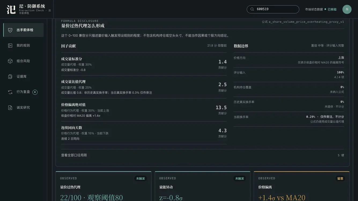The image size is (358, 201).
Task: Click the shield icon beside 出手前体检
Action: click(x=10, y=30)
